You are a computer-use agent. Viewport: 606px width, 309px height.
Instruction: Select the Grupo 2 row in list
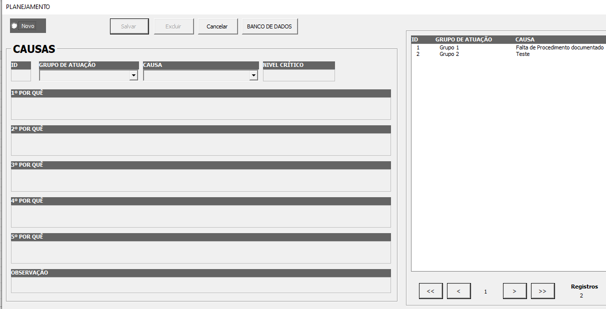(508, 54)
